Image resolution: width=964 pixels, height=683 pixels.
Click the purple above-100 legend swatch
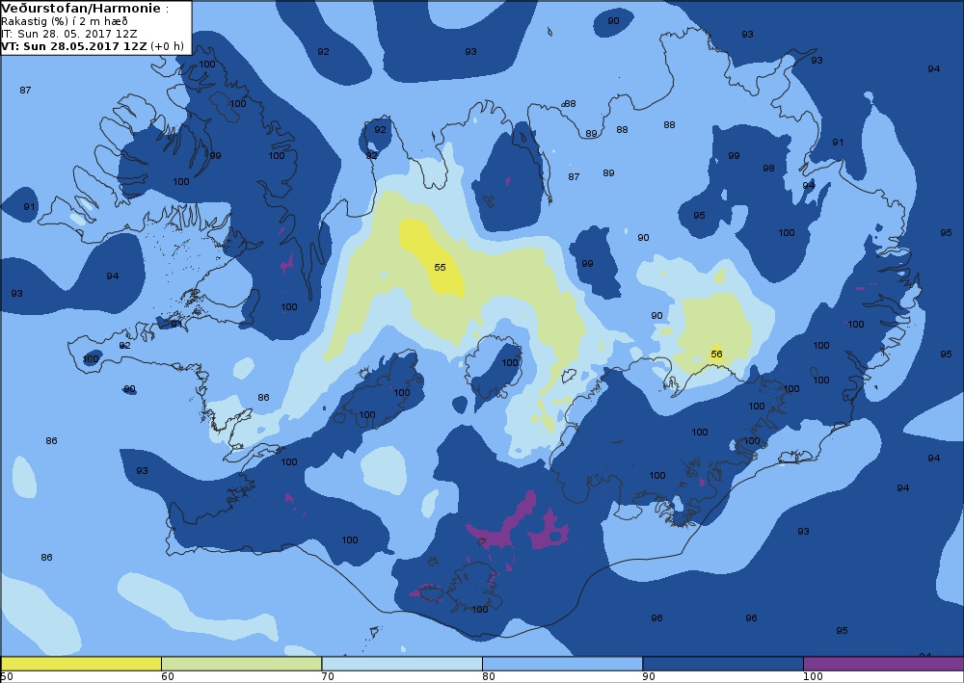point(883,664)
